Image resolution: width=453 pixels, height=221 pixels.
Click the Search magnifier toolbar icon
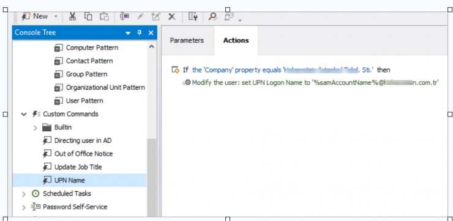coord(213,16)
